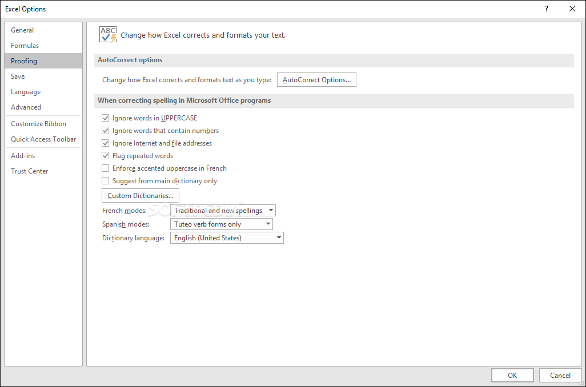The width and height of the screenshot is (586, 387).
Task: Confirm with the OK button
Action: [x=512, y=376]
